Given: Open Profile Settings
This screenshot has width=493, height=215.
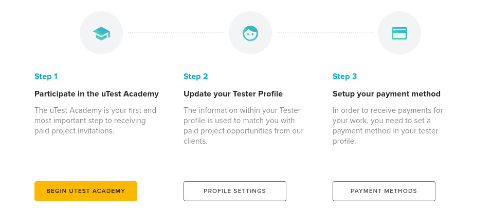Looking at the screenshot, I should [235, 191].
